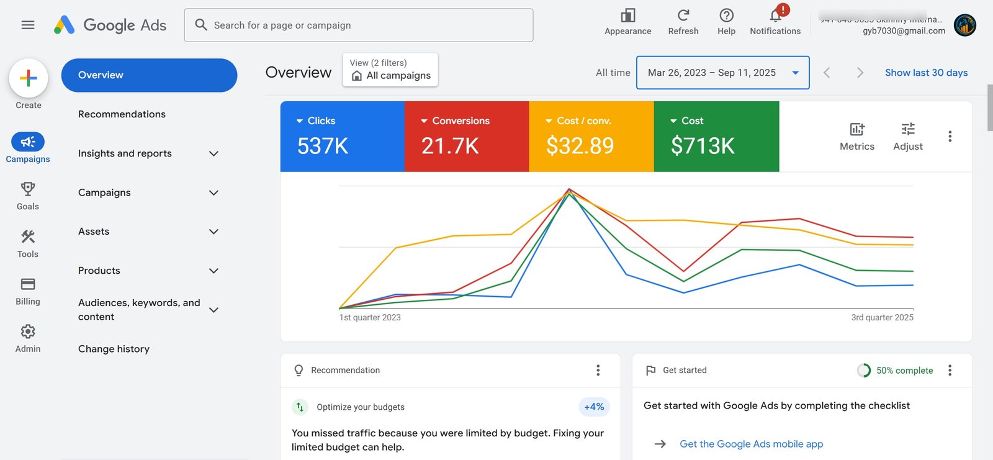Viewport: 993px width, 460px height.
Task: Open Recommendation card three-dot menu
Action: [x=598, y=370]
